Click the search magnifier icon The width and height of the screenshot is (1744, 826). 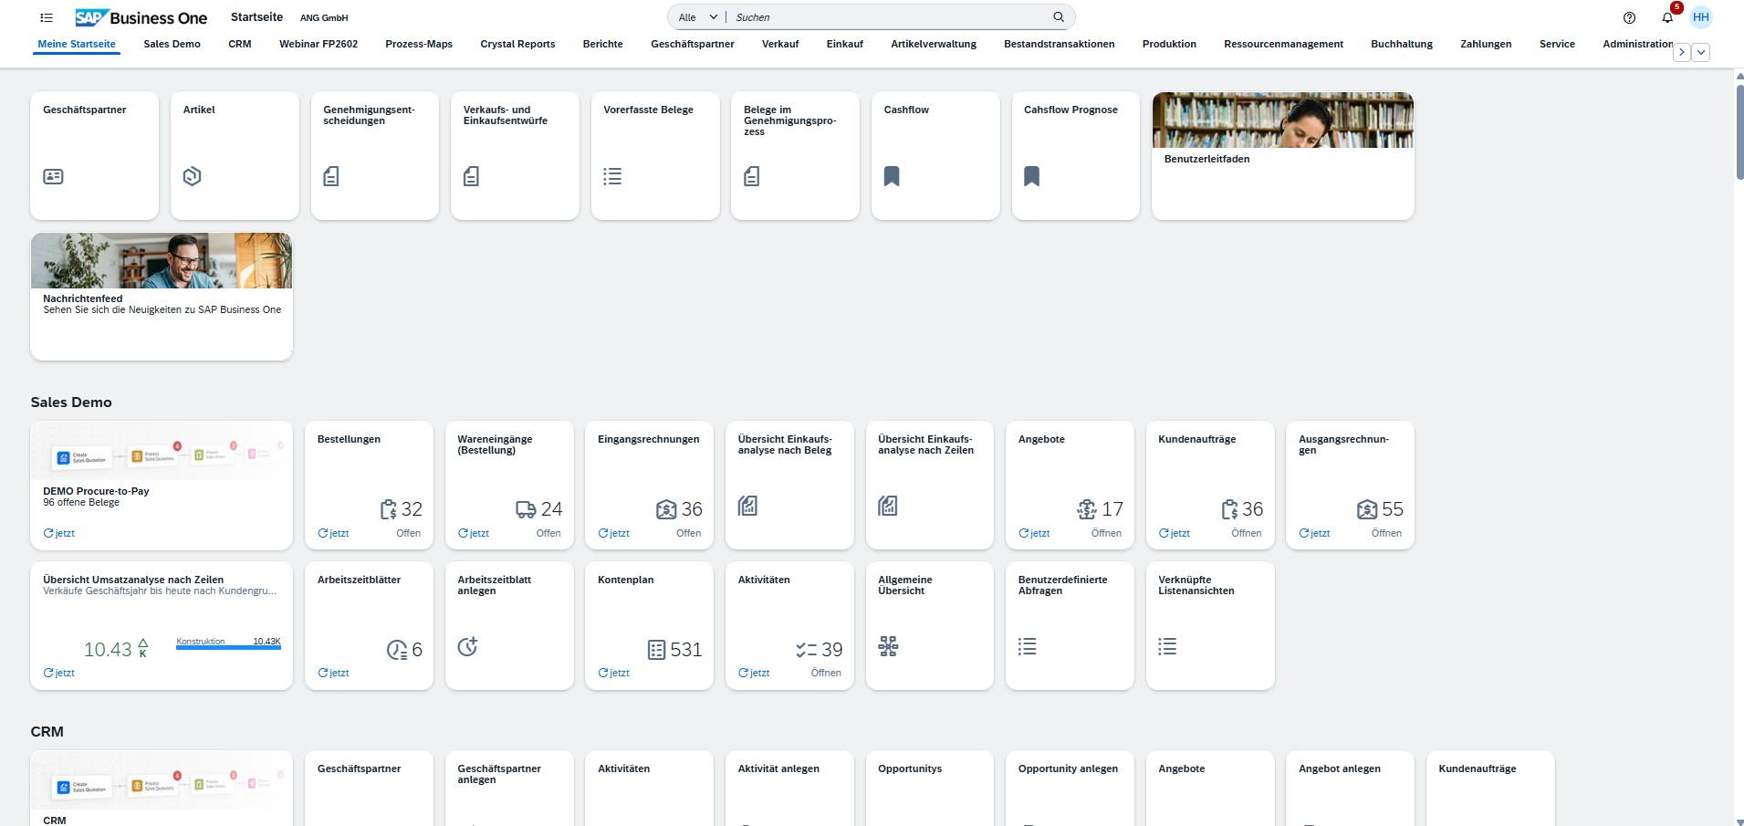click(1057, 16)
